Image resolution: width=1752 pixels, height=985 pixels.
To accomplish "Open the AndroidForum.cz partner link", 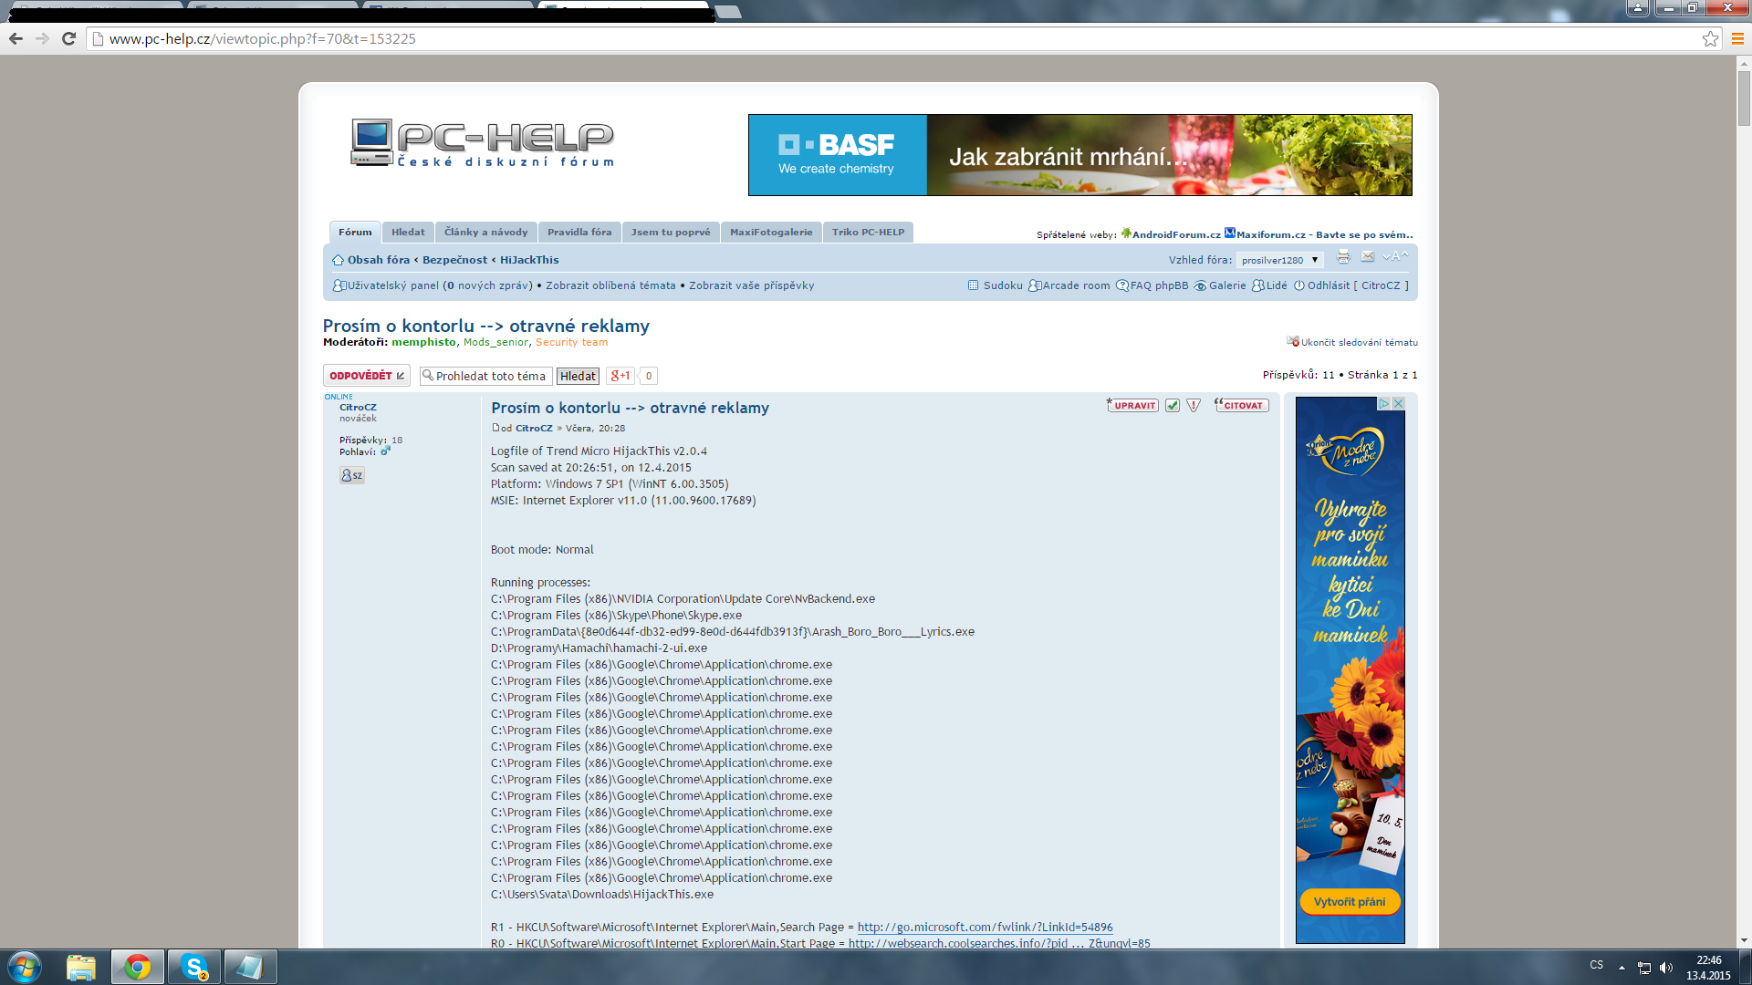I will click(x=1176, y=234).
